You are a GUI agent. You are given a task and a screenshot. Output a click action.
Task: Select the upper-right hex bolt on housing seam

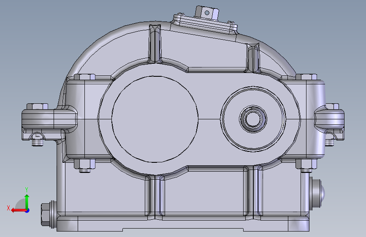[306, 77]
